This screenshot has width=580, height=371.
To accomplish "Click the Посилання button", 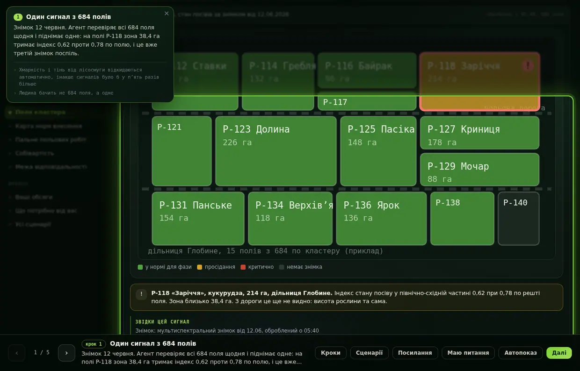I will tap(415, 353).
